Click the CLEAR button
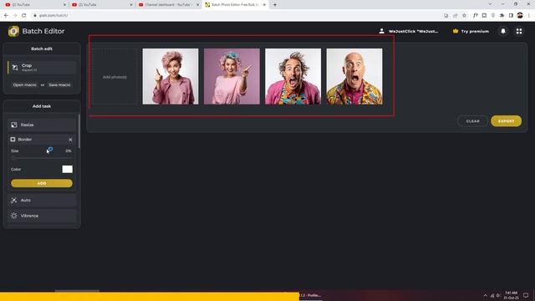This screenshot has width=535, height=301. pyautogui.click(x=472, y=121)
